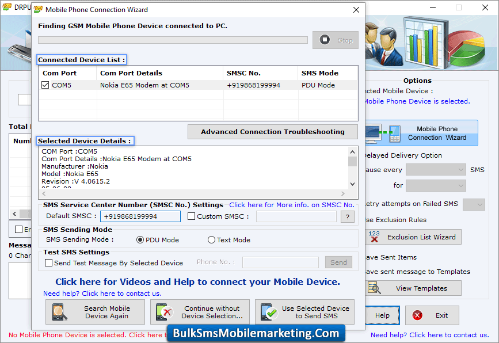Click the red X Exit icon
This screenshot has width=499, height=343.
417,315
